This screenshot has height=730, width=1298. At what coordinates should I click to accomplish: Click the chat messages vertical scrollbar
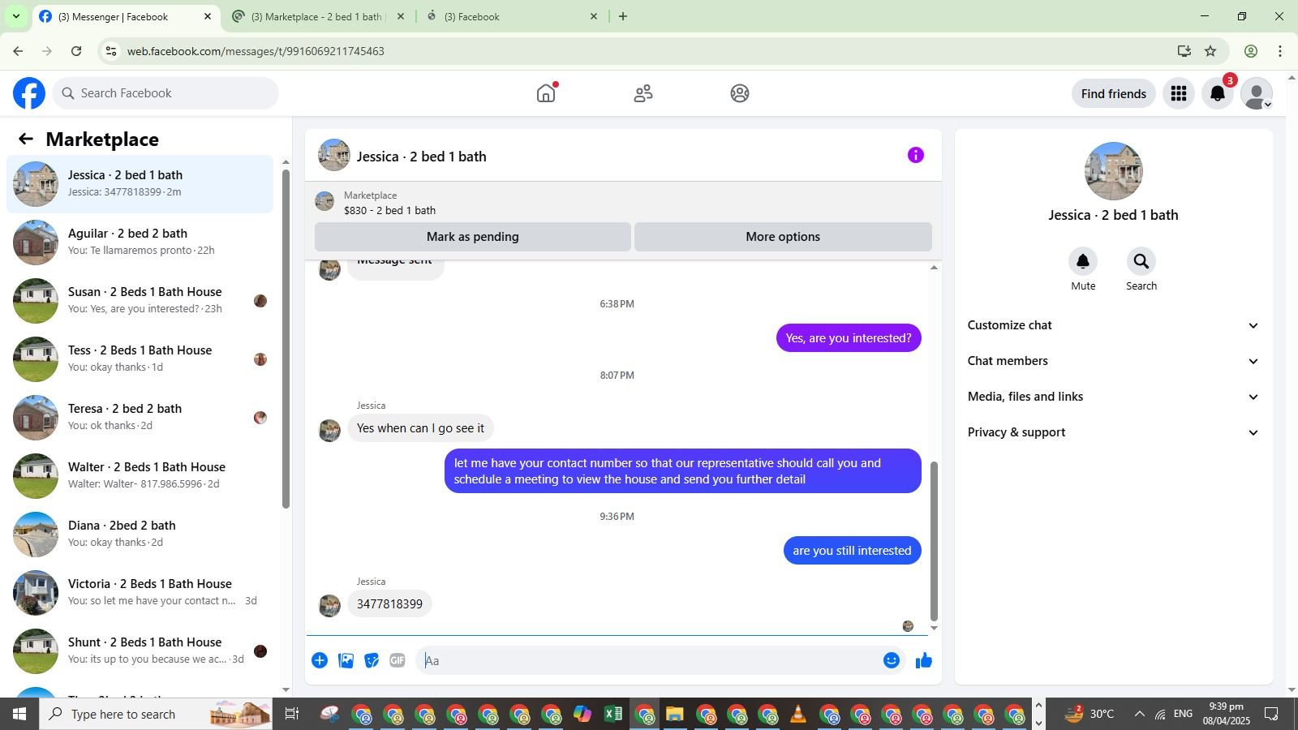pos(934,541)
